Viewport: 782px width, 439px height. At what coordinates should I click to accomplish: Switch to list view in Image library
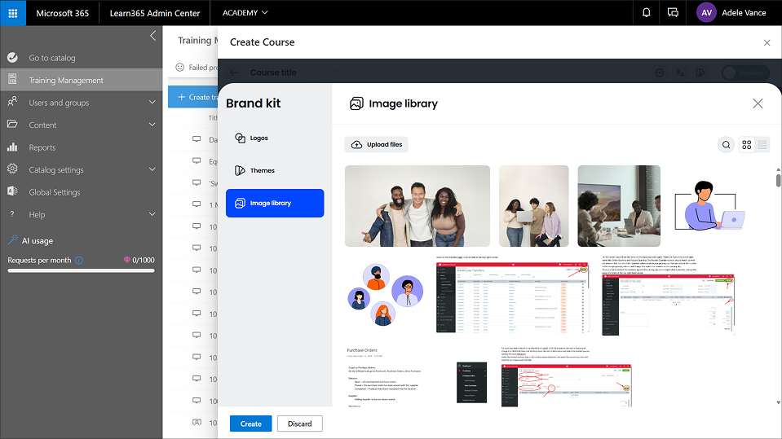pos(762,145)
